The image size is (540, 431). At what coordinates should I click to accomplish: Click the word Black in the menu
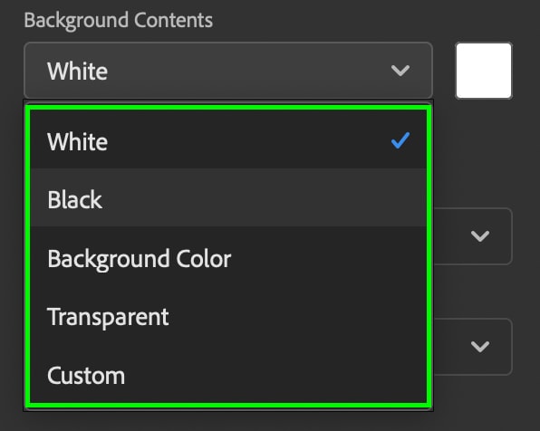pos(74,199)
